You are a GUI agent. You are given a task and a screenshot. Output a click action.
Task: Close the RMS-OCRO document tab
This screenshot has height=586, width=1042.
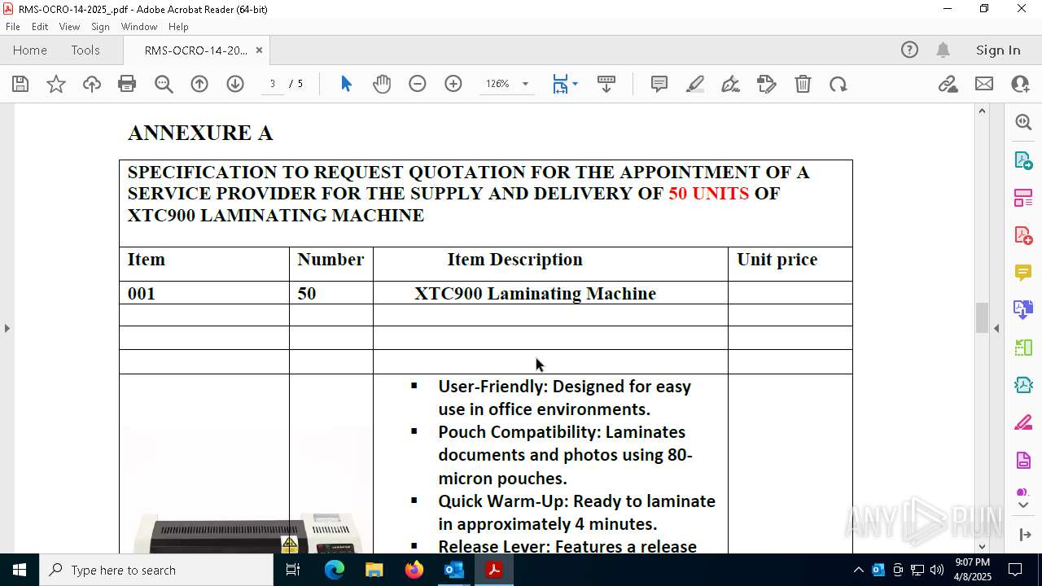click(x=259, y=50)
